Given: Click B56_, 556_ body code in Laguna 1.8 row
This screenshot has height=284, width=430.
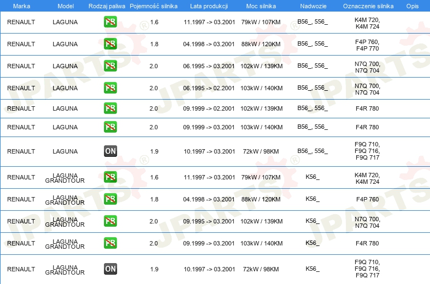Looking at the screenshot, I should tap(313, 43).
